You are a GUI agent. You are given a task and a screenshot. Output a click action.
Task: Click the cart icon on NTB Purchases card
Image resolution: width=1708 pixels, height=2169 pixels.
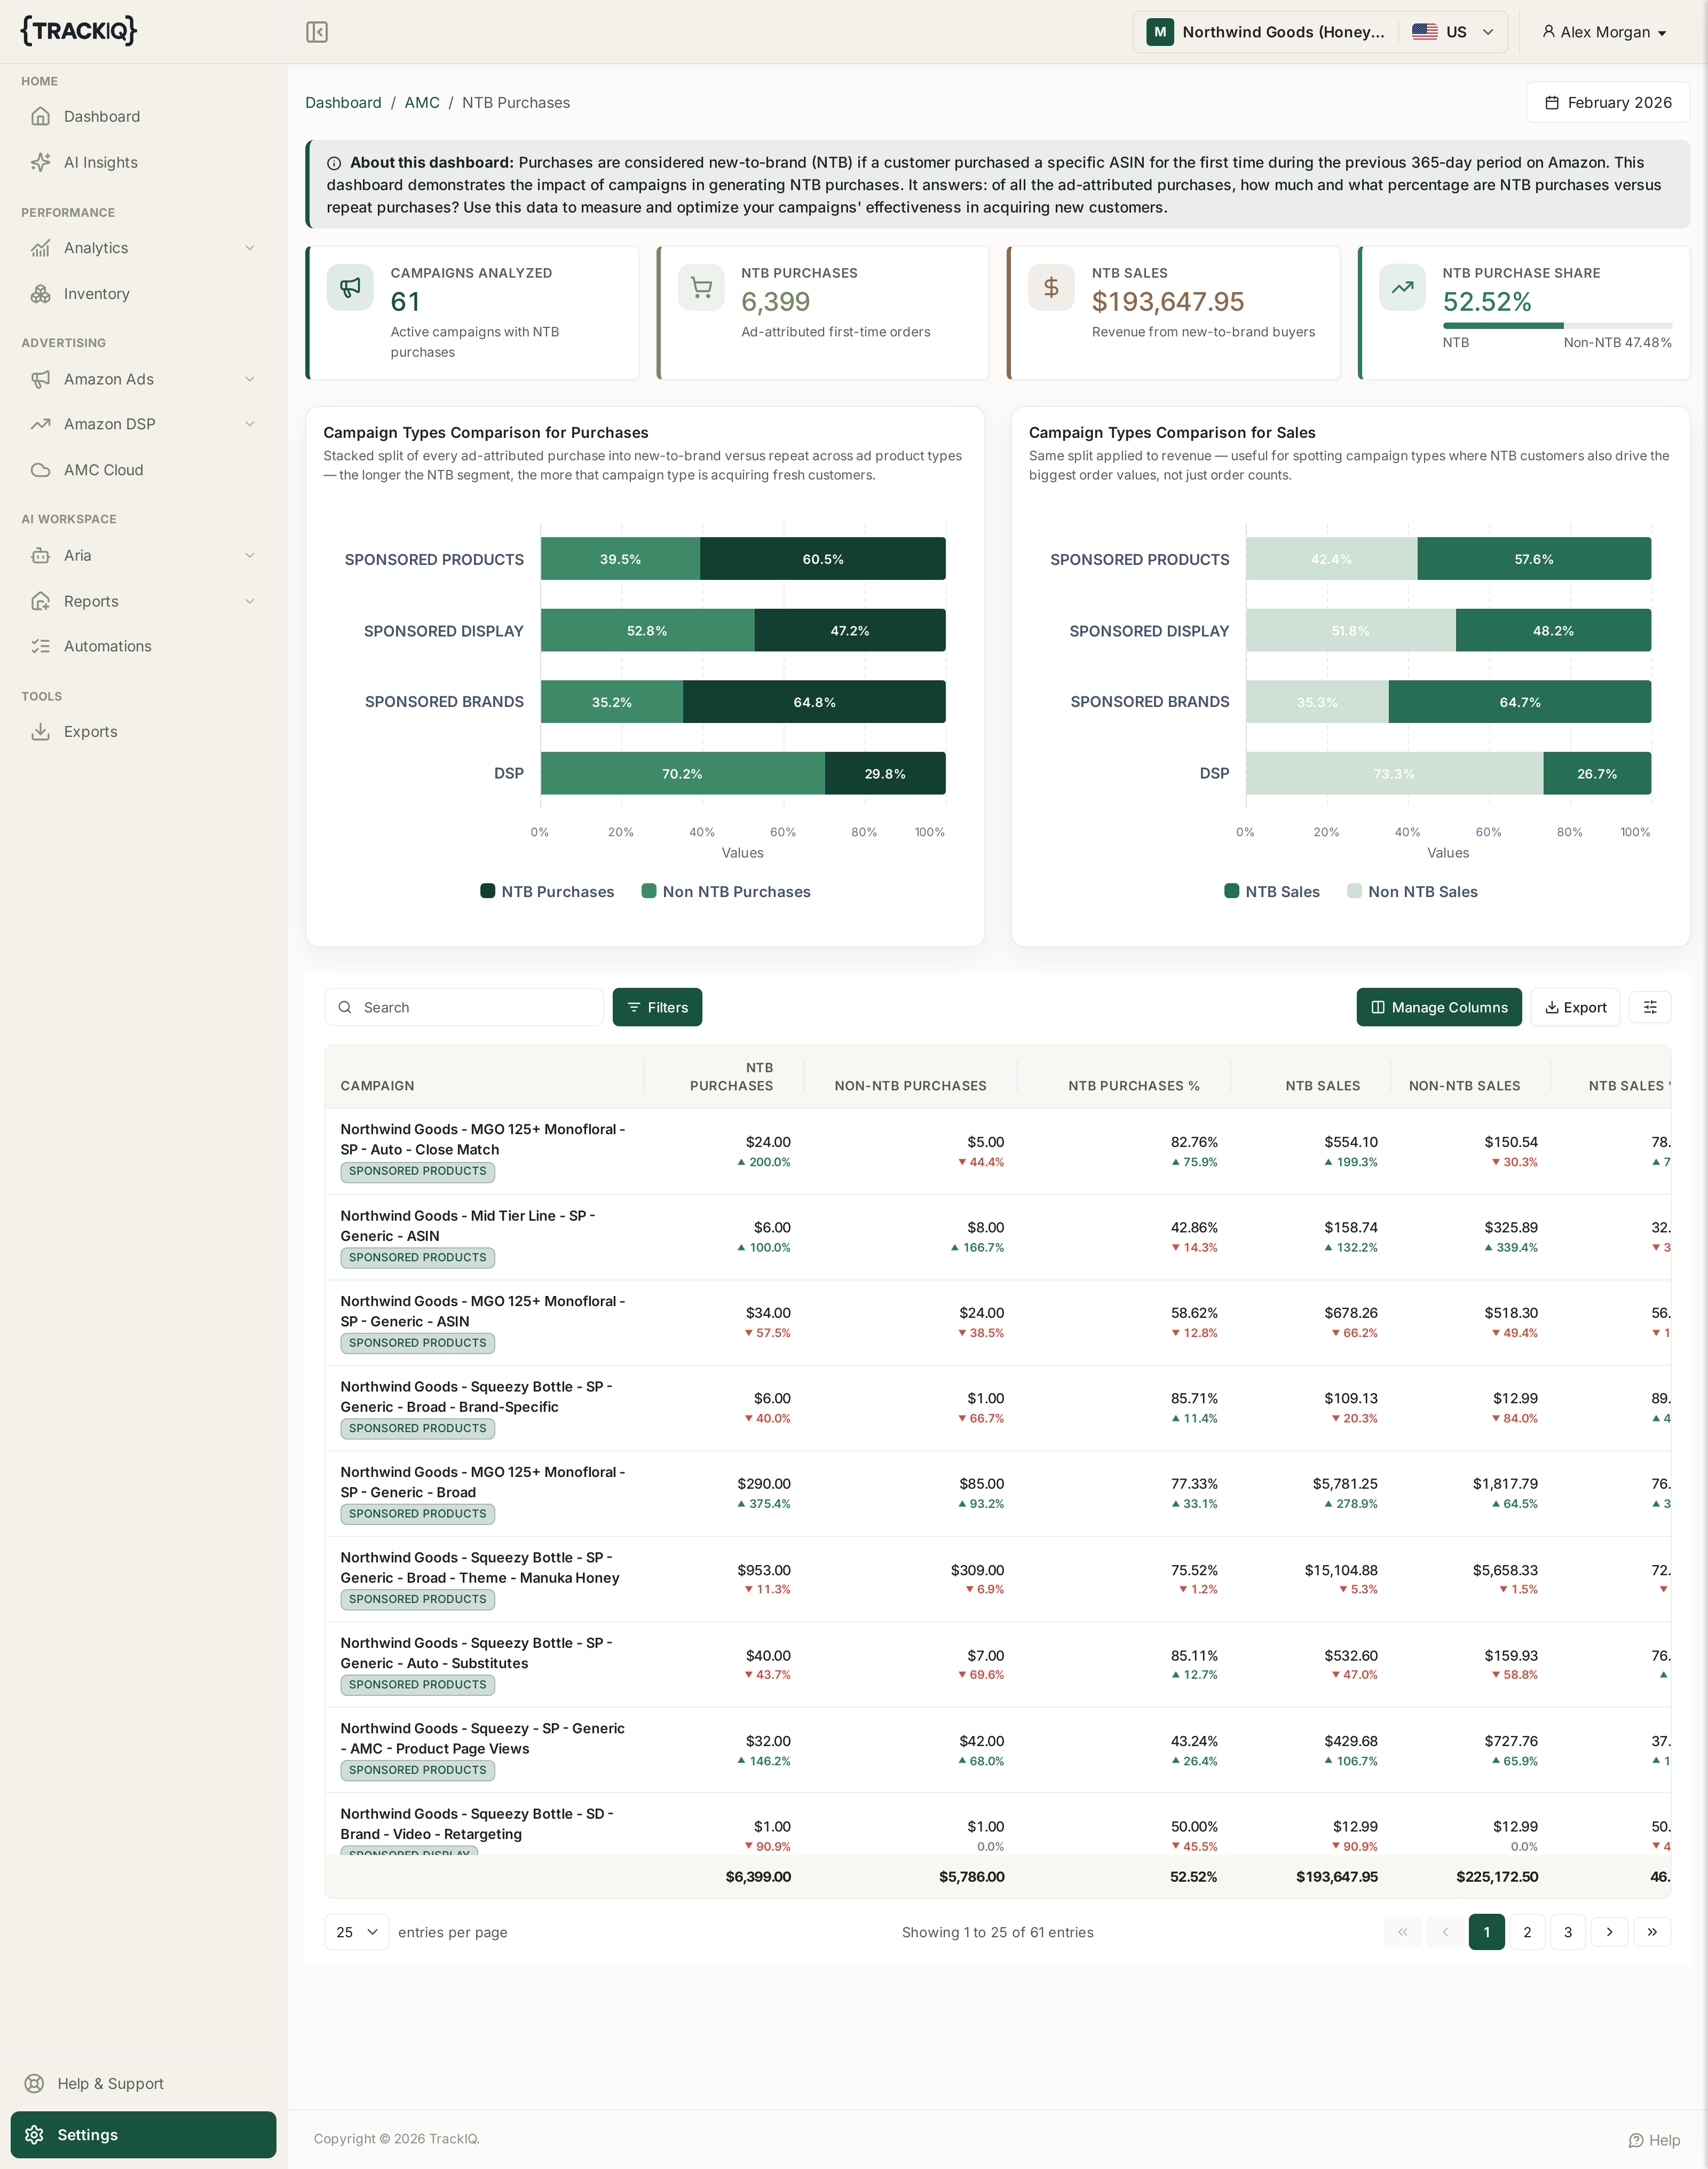click(x=701, y=287)
